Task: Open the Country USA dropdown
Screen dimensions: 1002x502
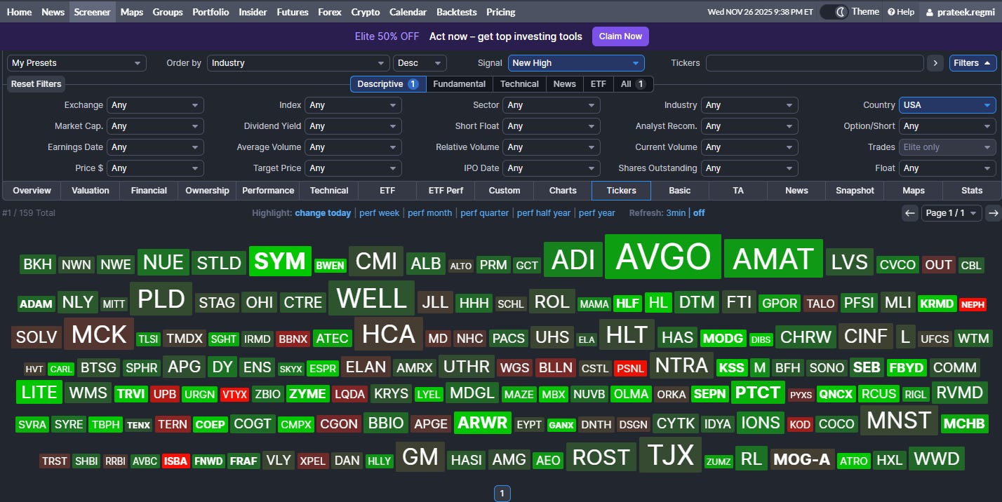Action: 947,105
